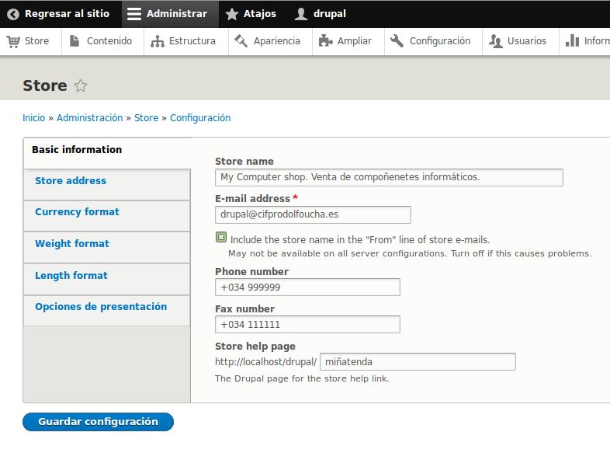This screenshot has height=460, width=610.
Task: Click the shopping cart Store icon
Action: (13, 41)
